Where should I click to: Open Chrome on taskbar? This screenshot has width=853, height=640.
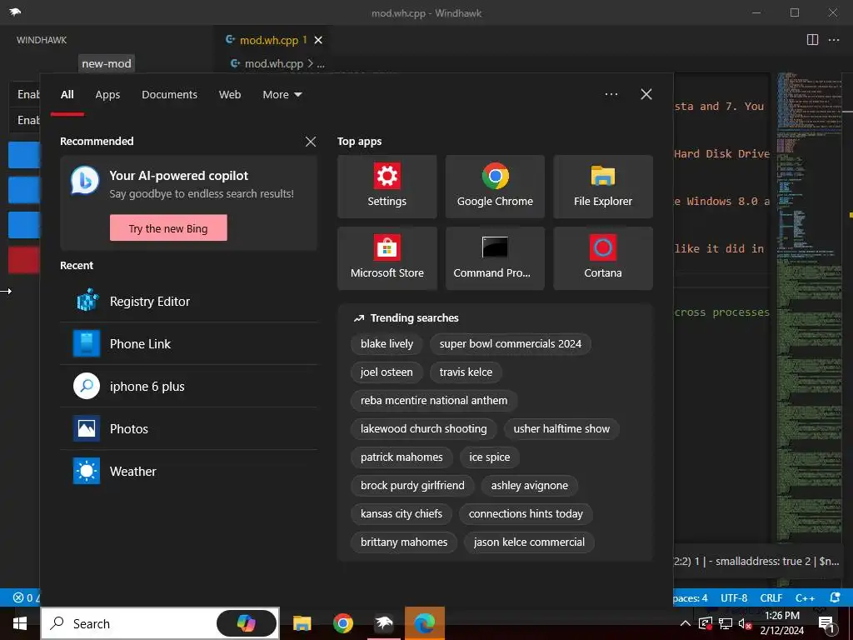pos(342,623)
